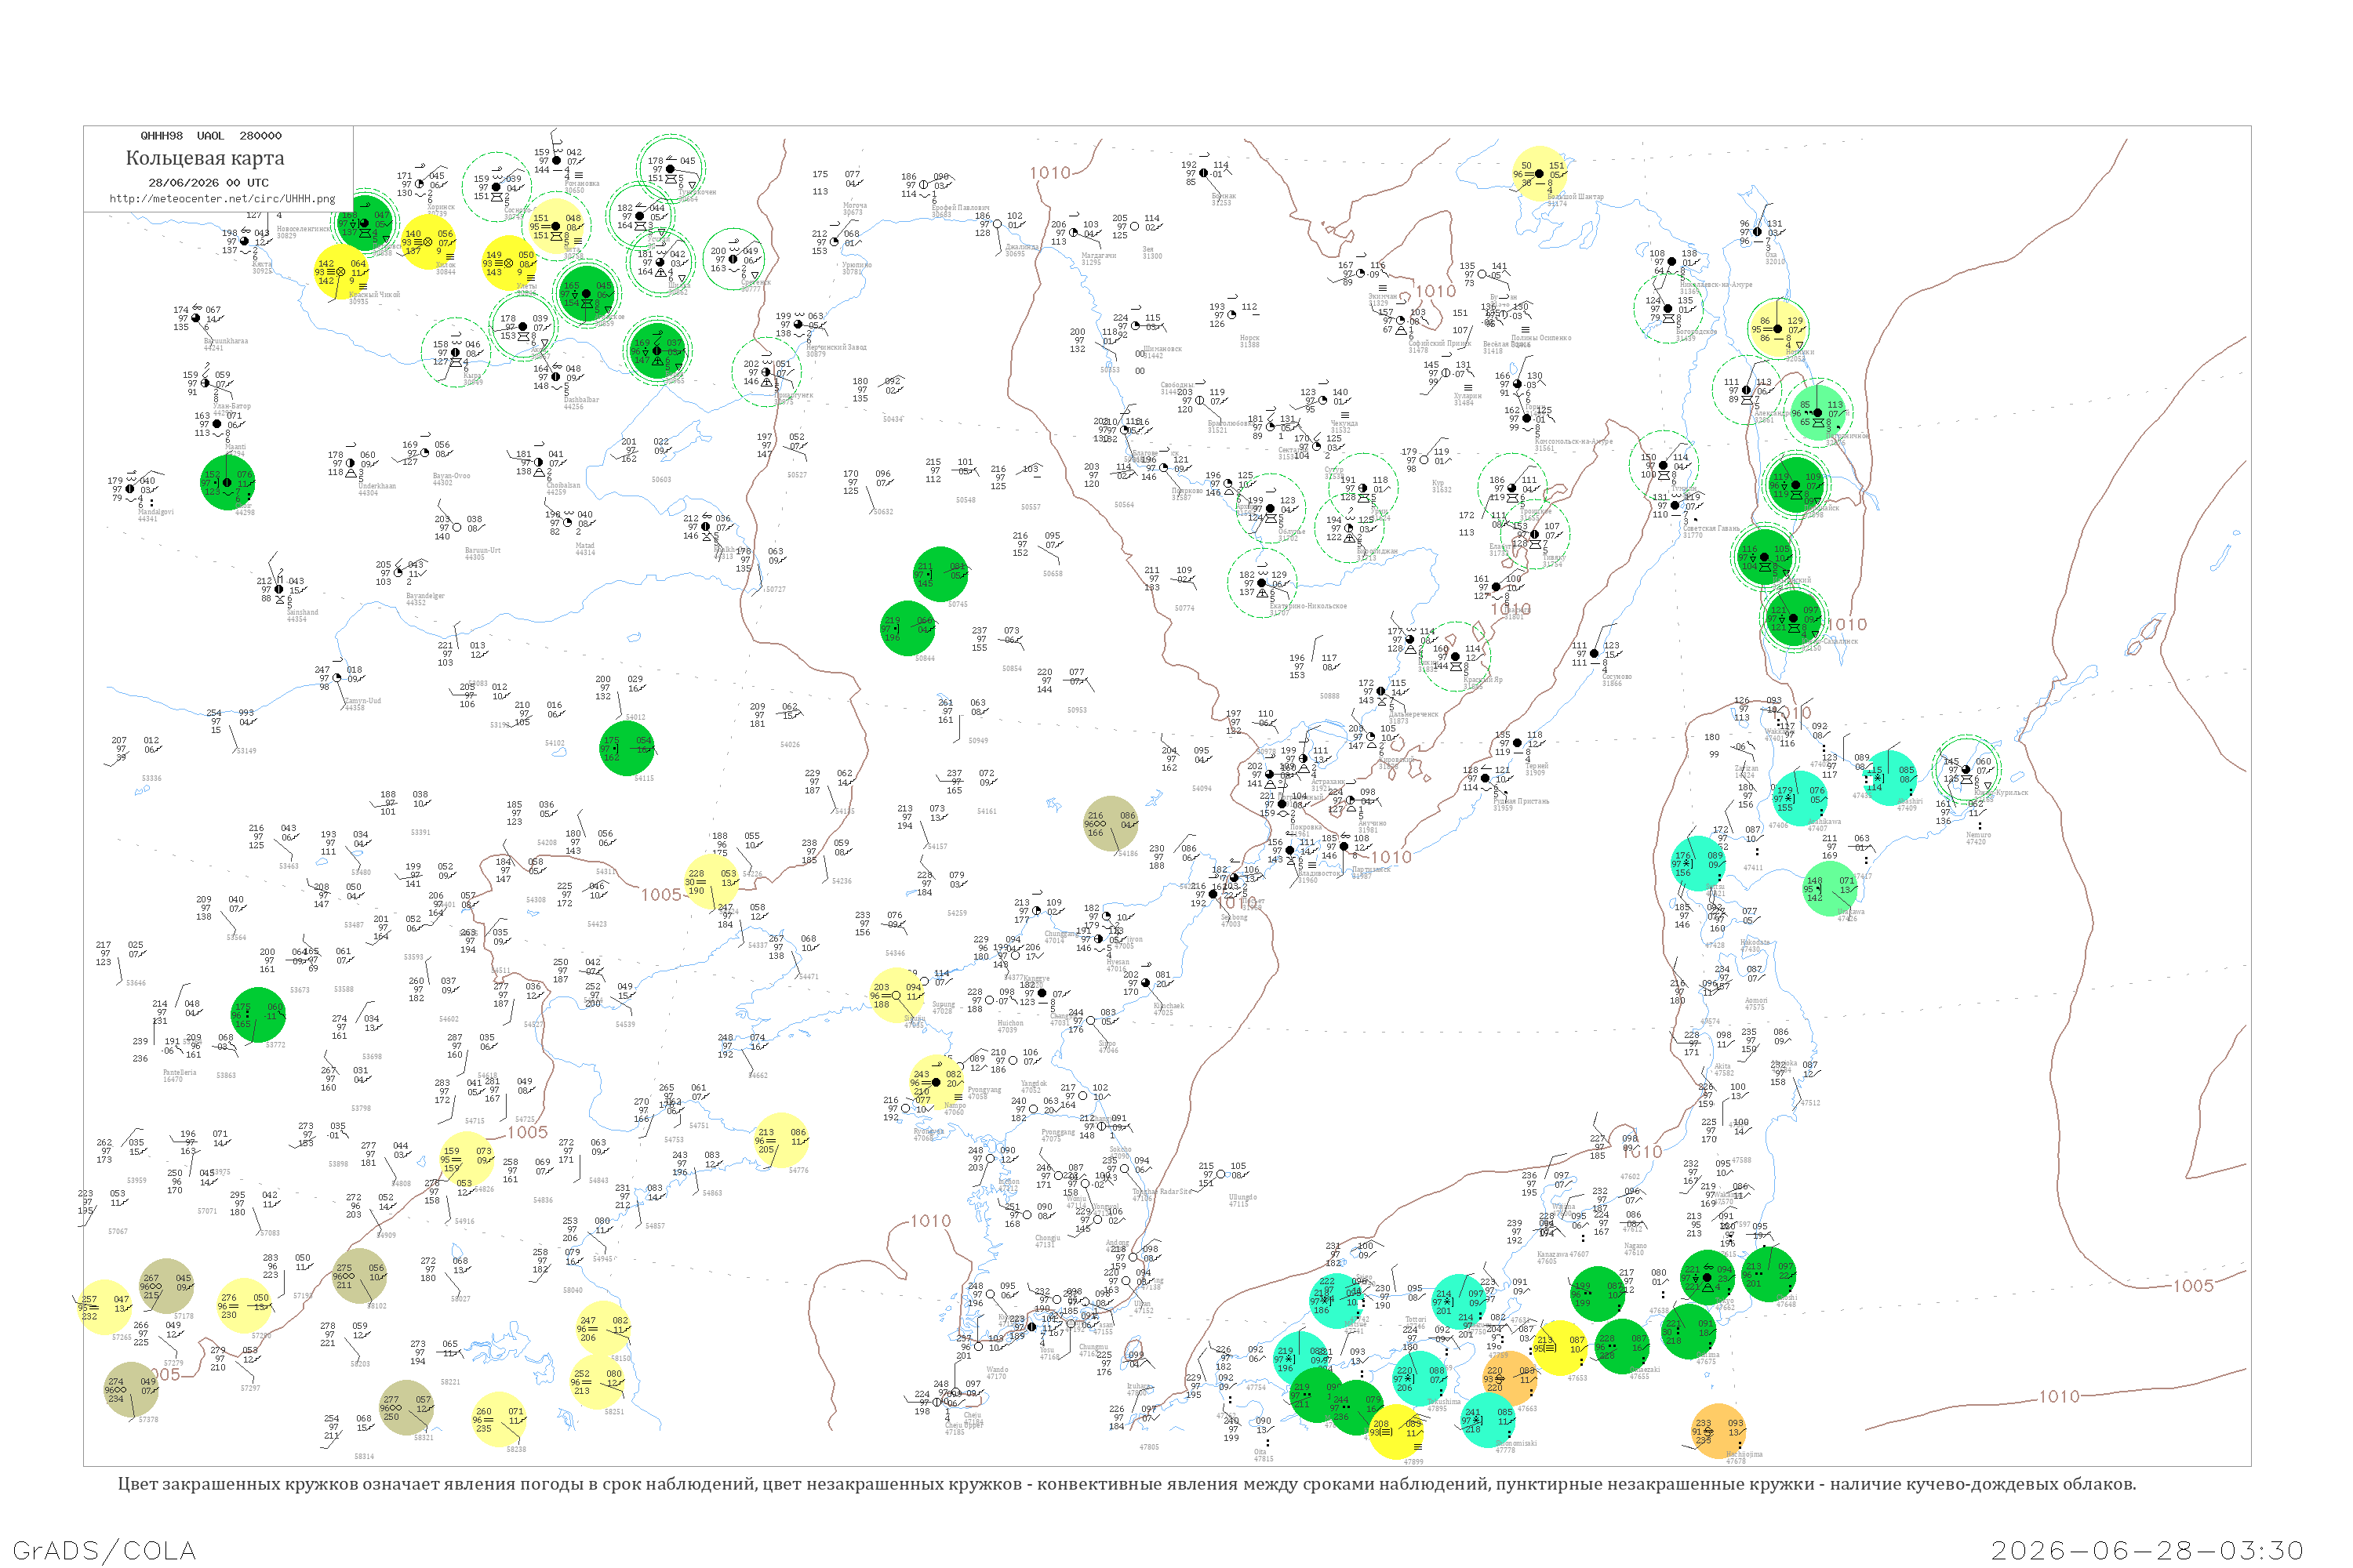Image resolution: width=2353 pixels, height=1568 pixels.
Task: Click the station label "Красный Чикой"
Action: (x=374, y=295)
